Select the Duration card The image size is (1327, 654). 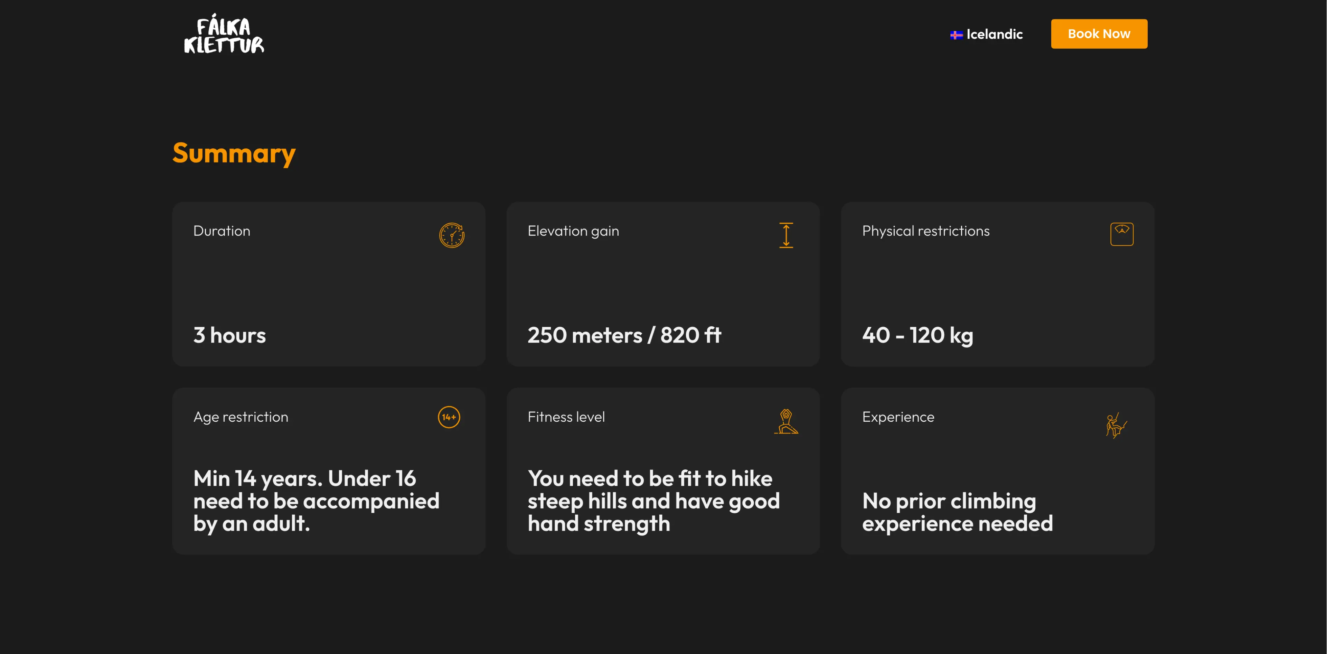click(329, 284)
